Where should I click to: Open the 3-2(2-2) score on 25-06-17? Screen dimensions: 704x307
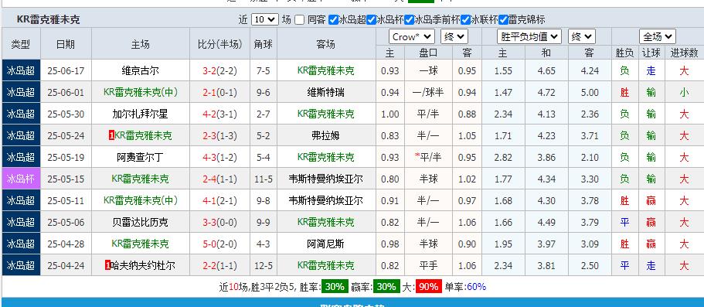pos(219,70)
